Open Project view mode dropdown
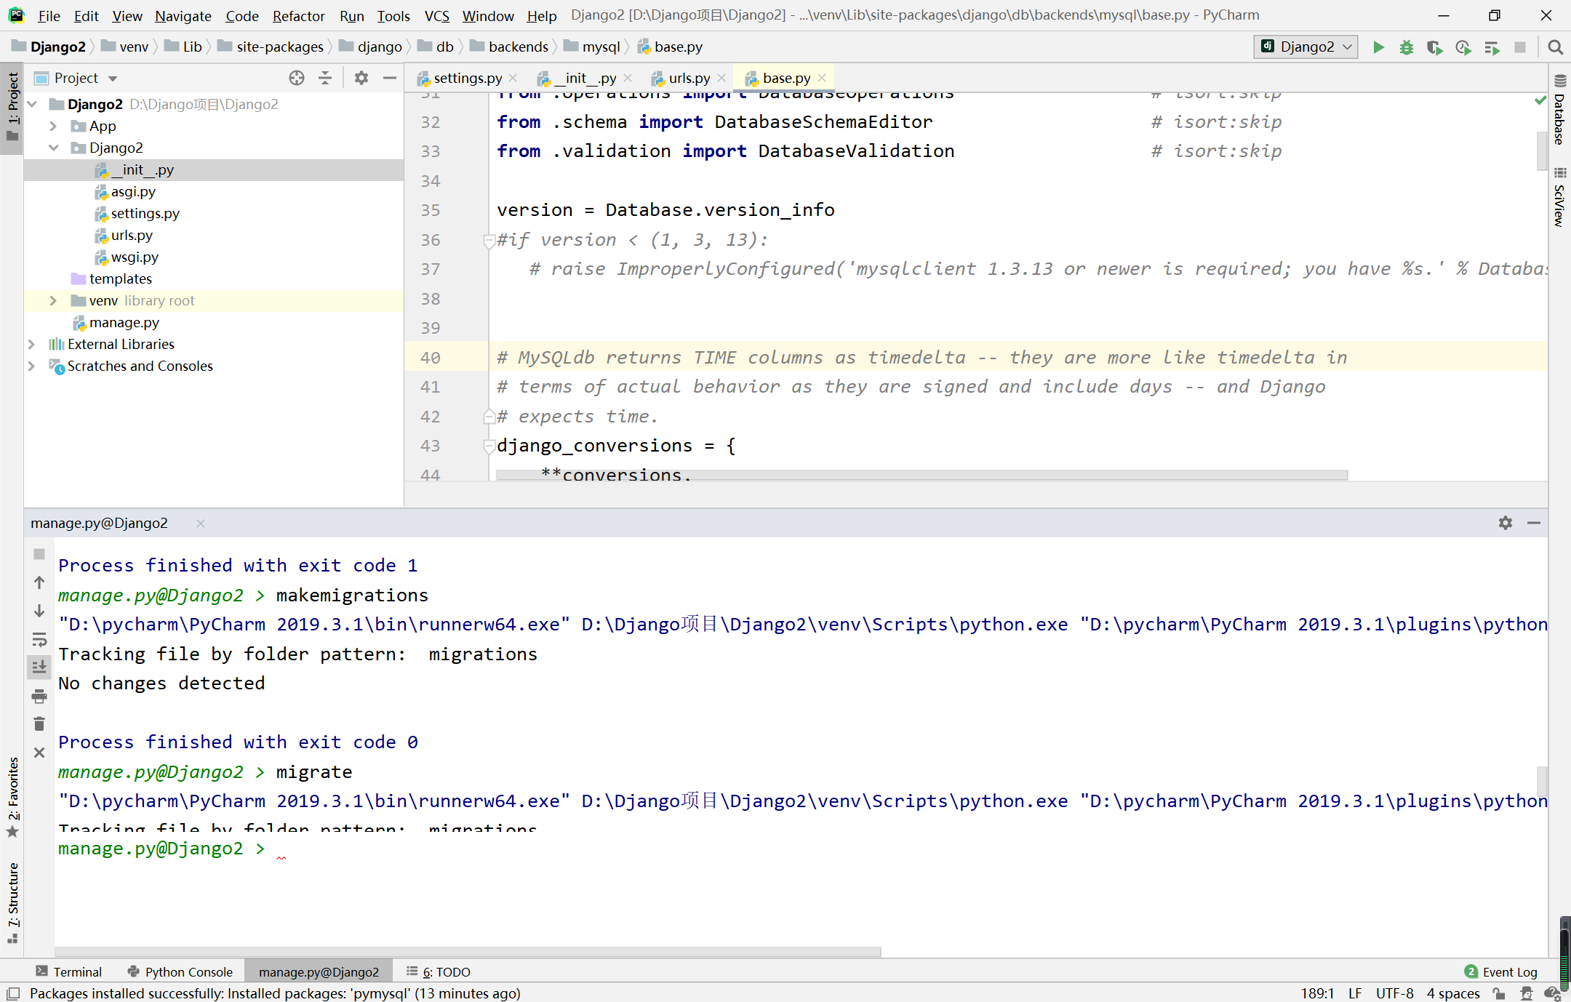Screen dimensions: 1571x1002 112,78
